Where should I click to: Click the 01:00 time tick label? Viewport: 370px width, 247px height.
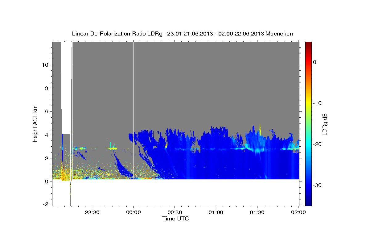216,213
